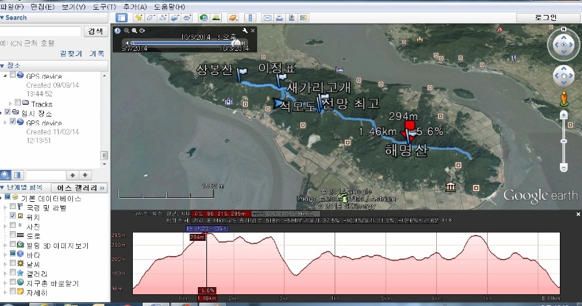Screen dimensions: 582x306
Task: Select the add path tool
Action: 163,18
